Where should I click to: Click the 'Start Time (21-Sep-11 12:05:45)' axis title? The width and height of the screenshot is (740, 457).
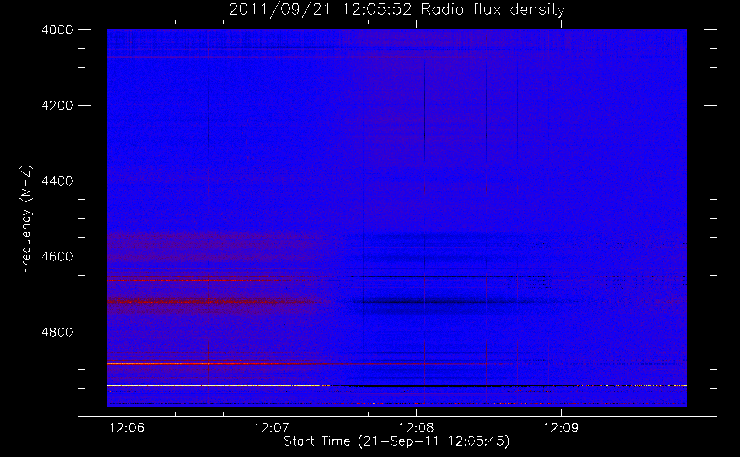tap(397, 441)
